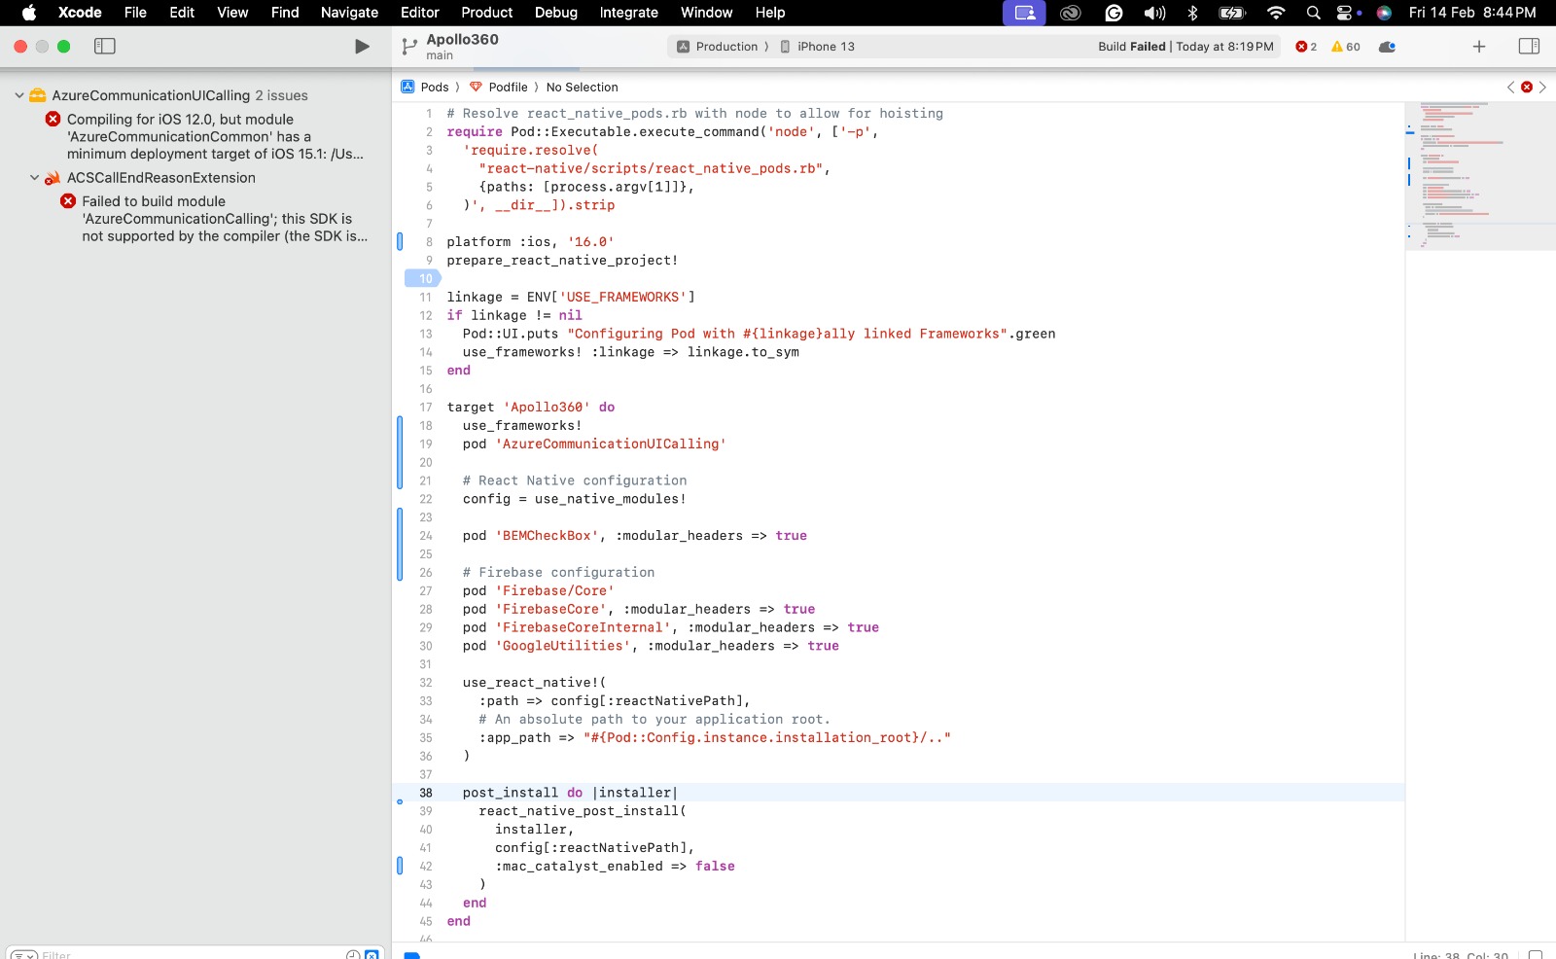The height and width of the screenshot is (959, 1556).
Task: Select the 'Compiling for iOS 12.0' error
Action: point(215,136)
